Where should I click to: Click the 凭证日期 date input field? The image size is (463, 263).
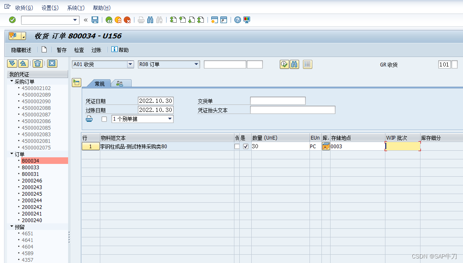click(156, 101)
